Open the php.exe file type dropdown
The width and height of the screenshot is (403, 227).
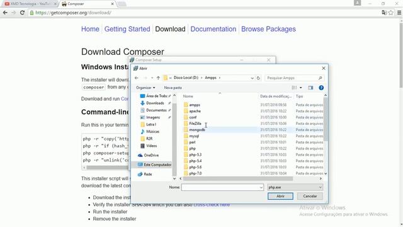(295, 187)
